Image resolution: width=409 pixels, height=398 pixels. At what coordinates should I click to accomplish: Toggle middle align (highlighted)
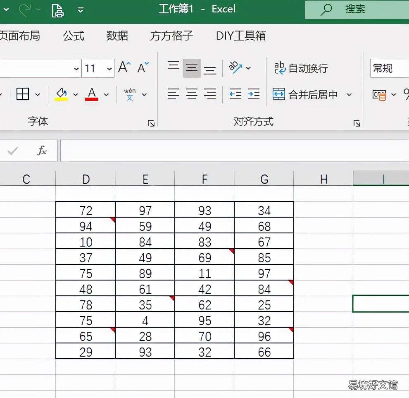(x=191, y=68)
